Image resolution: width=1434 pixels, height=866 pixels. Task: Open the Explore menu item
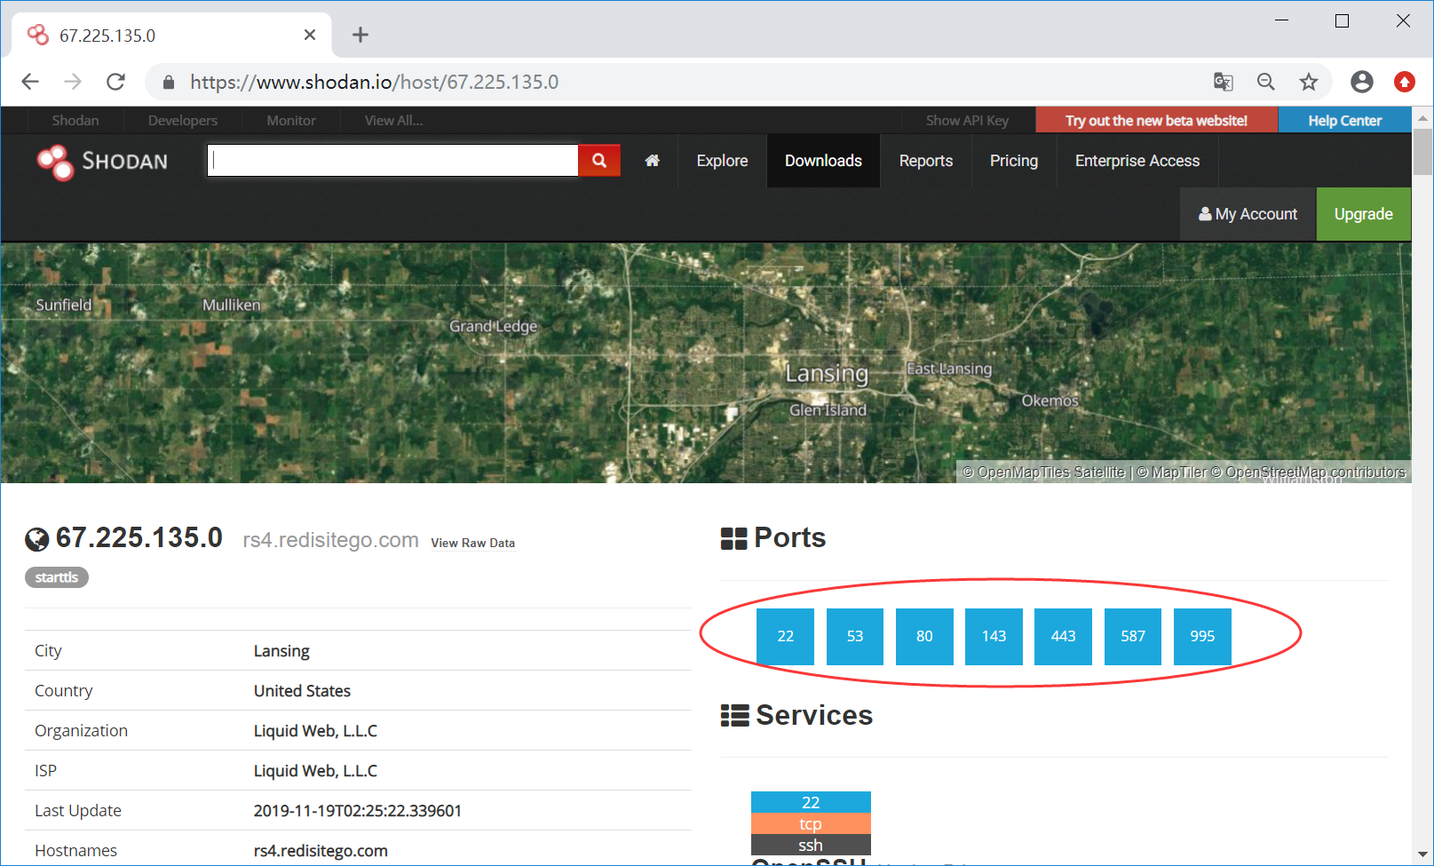(722, 161)
